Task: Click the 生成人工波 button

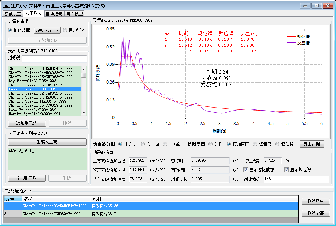Action: [47, 142]
